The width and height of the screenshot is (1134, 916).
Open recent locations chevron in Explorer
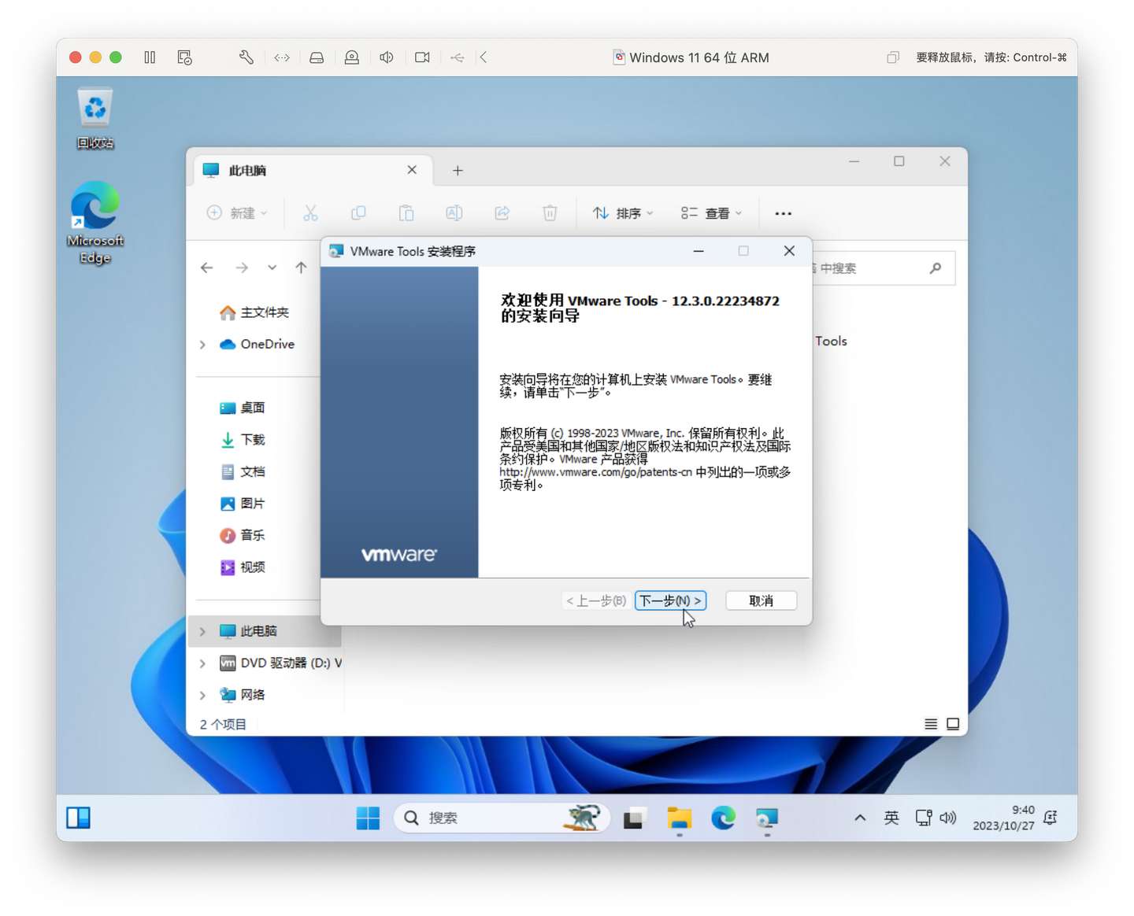[272, 268]
